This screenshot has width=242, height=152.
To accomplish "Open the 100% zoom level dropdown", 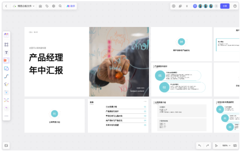I will coord(226,145).
